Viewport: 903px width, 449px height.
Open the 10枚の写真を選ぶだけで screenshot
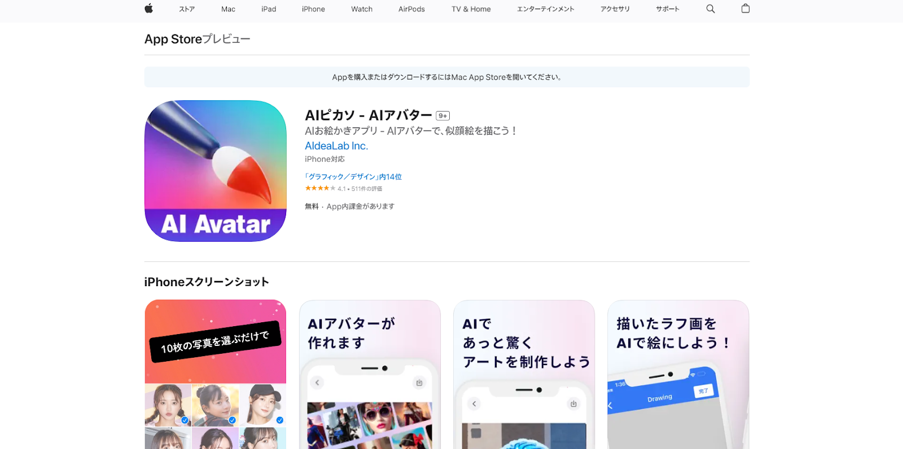(216, 374)
